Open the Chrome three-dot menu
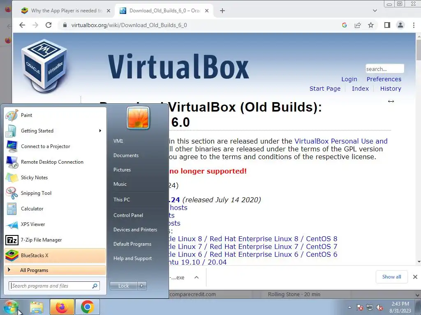Image resolution: width=421 pixels, height=315 pixels. point(414,25)
